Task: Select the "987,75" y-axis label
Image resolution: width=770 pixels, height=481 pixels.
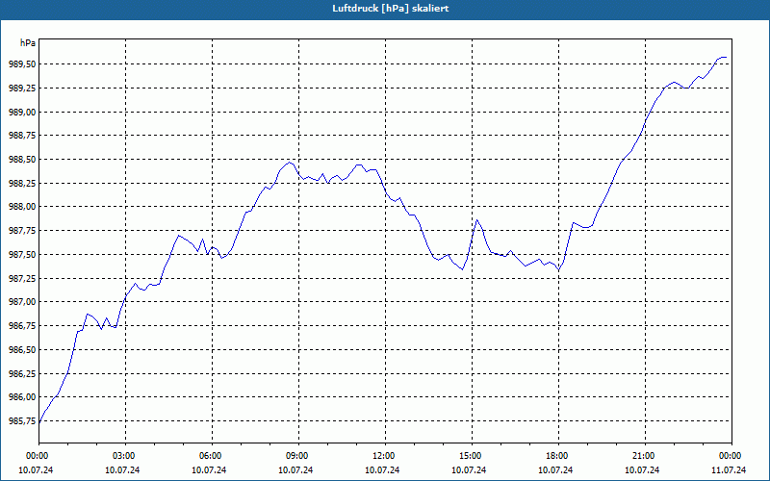Action: click(22, 231)
